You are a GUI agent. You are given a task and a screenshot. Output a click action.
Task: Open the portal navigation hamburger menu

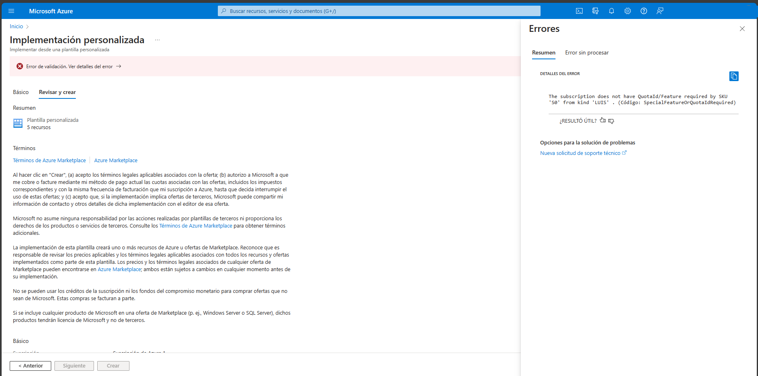tap(11, 11)
